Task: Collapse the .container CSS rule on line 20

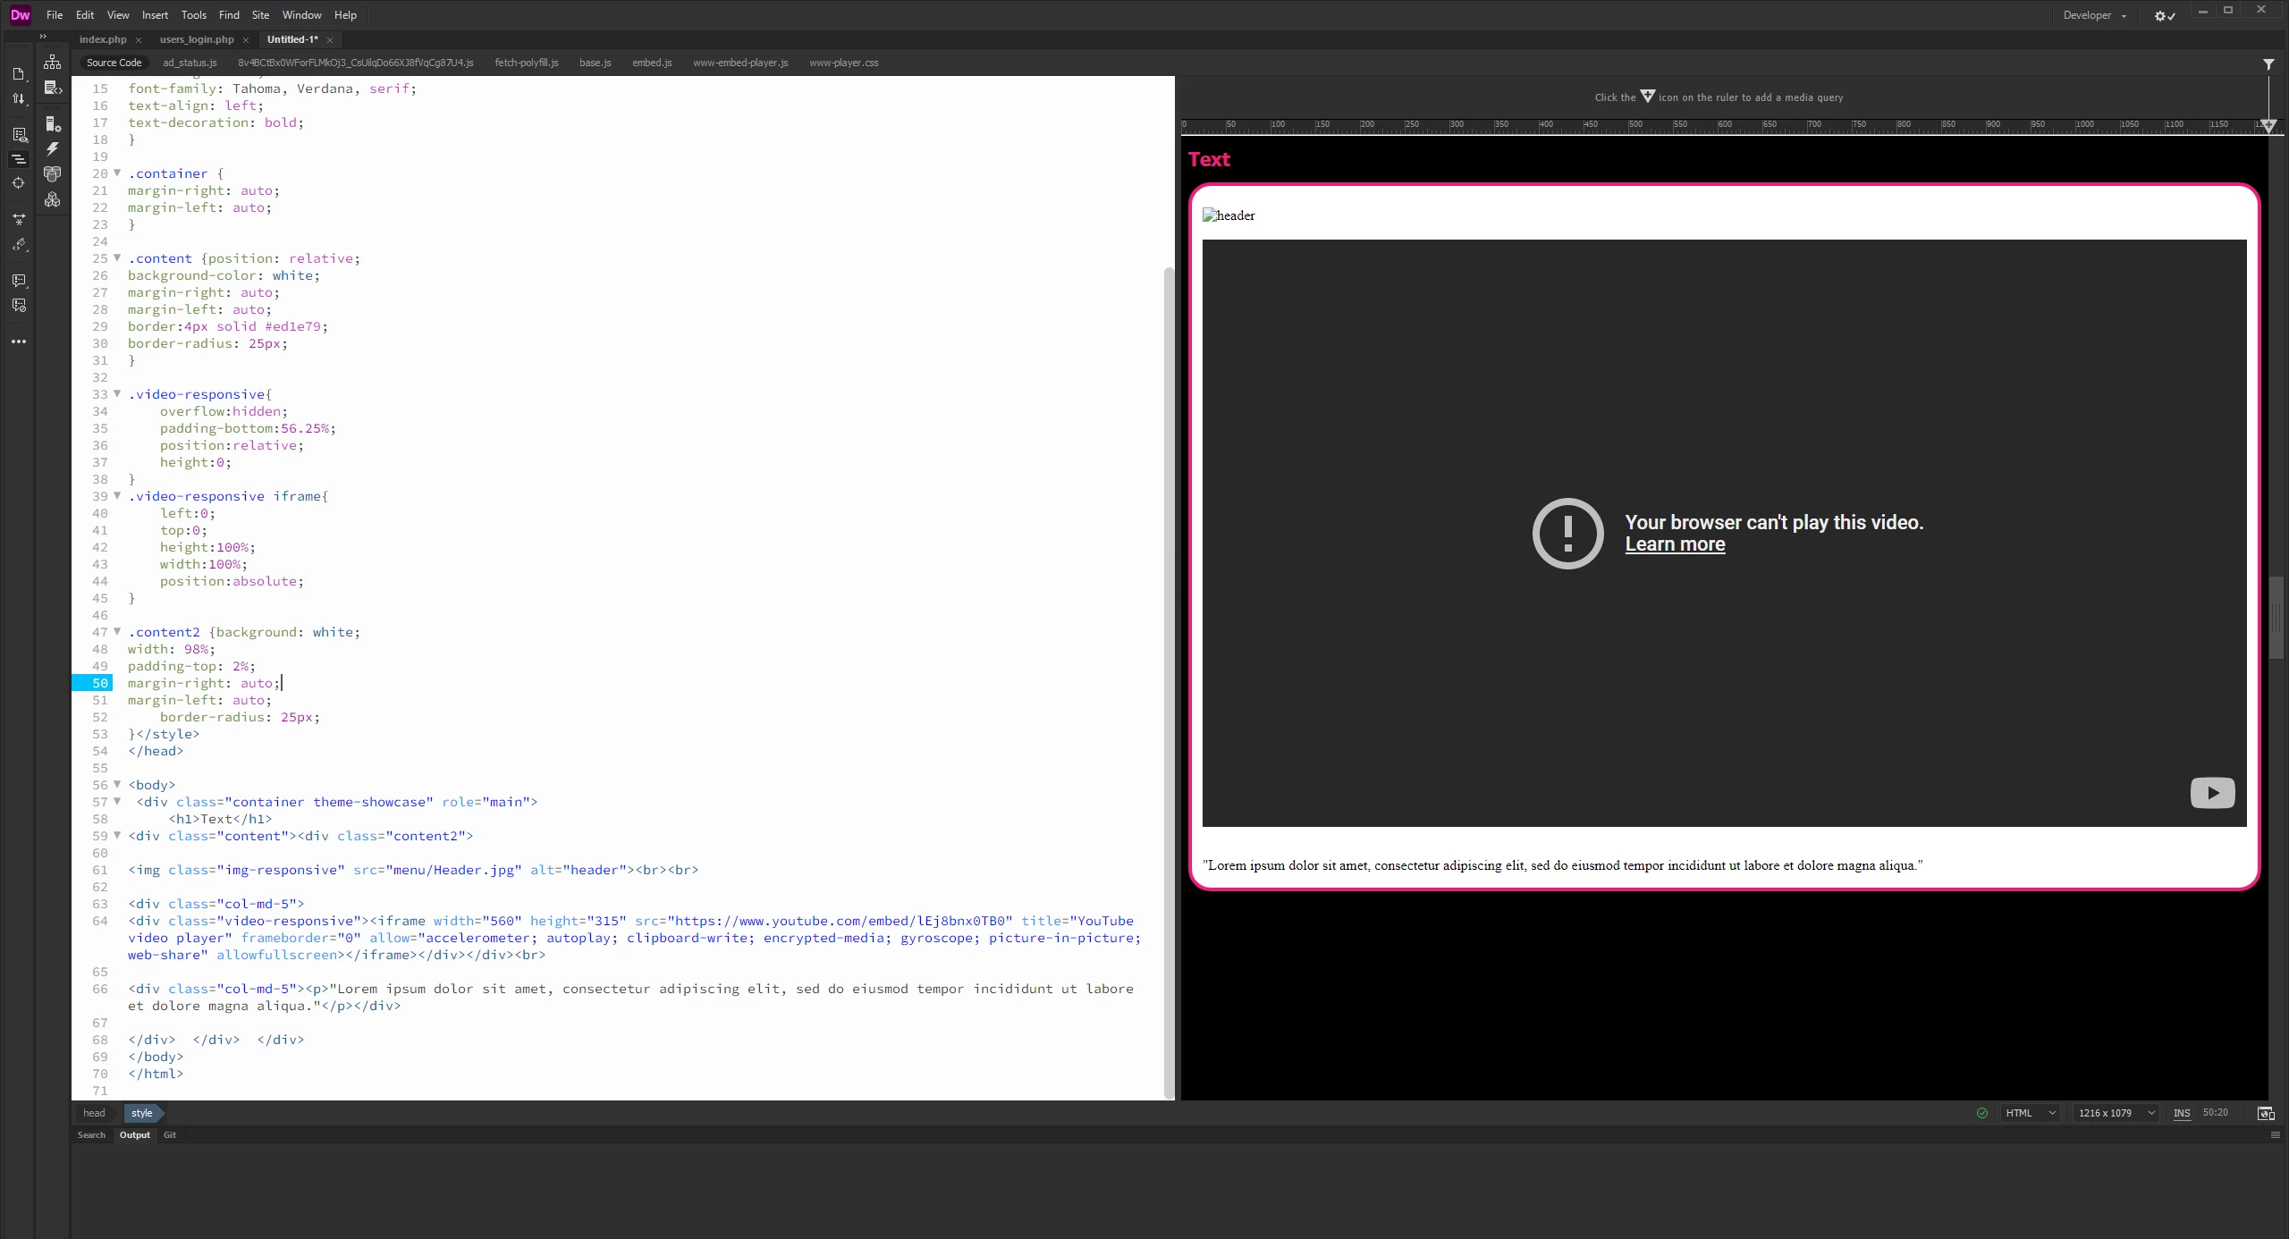Action: (117, 173)
